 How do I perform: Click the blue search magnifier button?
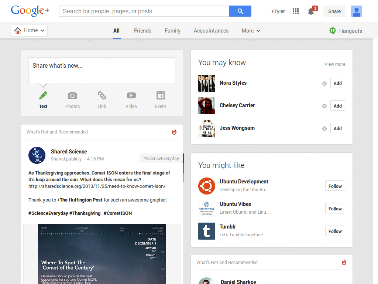[240, 11]
